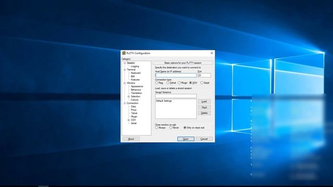Screen dimensions: 333x187
Task: Select the Raw connection type
Action: 157,83
